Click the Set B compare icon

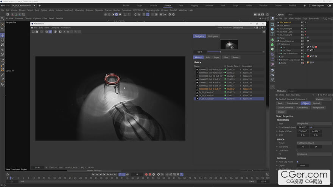click(x=68, y=32)
